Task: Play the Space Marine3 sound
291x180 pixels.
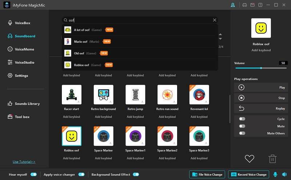Action: [199, 136]
